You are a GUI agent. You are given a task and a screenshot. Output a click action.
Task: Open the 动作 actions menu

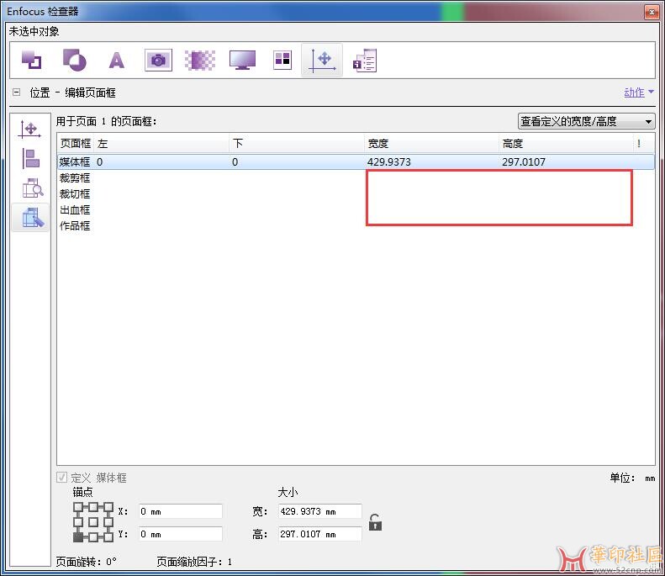639,92
